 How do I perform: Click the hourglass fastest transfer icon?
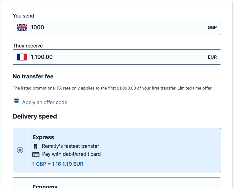point(36,146)
